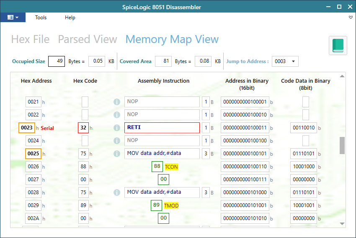356x238 pixels.
Task: Select hex address 0028 cell
Action: pos(34,192)
